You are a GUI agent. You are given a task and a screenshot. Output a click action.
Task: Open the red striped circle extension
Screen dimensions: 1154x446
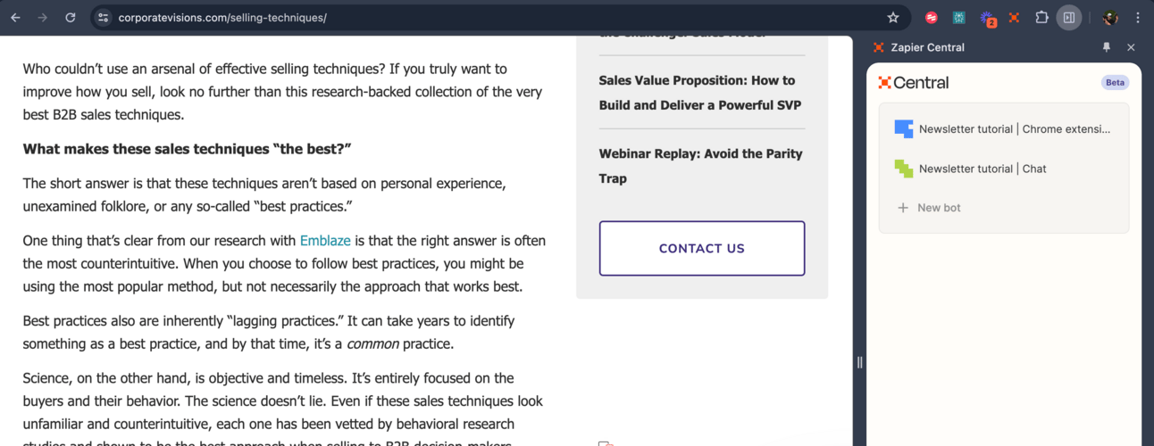tap(932, 17)
